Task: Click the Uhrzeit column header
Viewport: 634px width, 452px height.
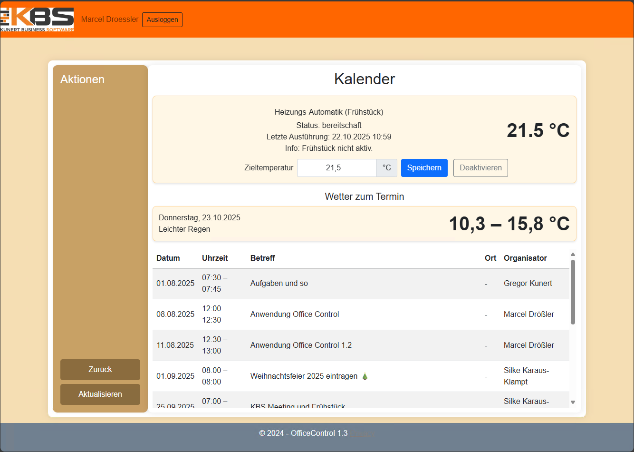Action: [x=215, y=258]
